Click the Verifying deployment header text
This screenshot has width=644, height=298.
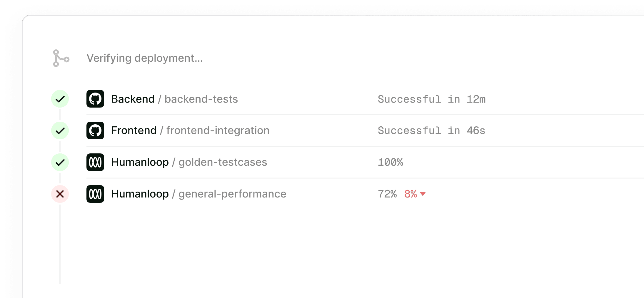(145, 58)
